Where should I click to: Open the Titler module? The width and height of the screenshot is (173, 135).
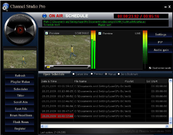tap(20, 95)
